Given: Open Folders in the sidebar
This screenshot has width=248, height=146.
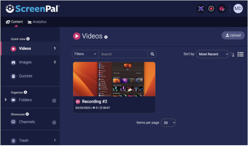Looking at the screenshot, I should click(25, 100).
